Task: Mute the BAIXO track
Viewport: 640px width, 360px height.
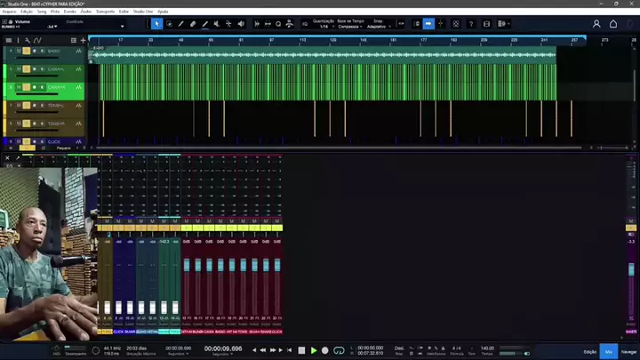Action: click(x=18, y=52)
